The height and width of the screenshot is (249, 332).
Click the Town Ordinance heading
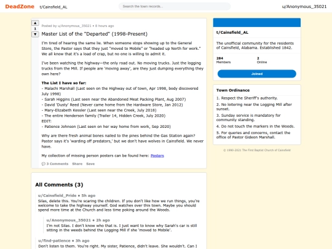coord(233,90)
